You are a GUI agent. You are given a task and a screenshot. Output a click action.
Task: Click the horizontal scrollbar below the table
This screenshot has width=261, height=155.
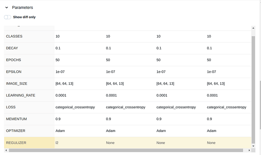[125, 150]
